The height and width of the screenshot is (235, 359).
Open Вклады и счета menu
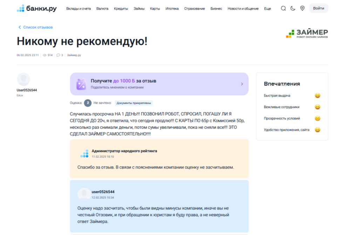coord(79,8)
